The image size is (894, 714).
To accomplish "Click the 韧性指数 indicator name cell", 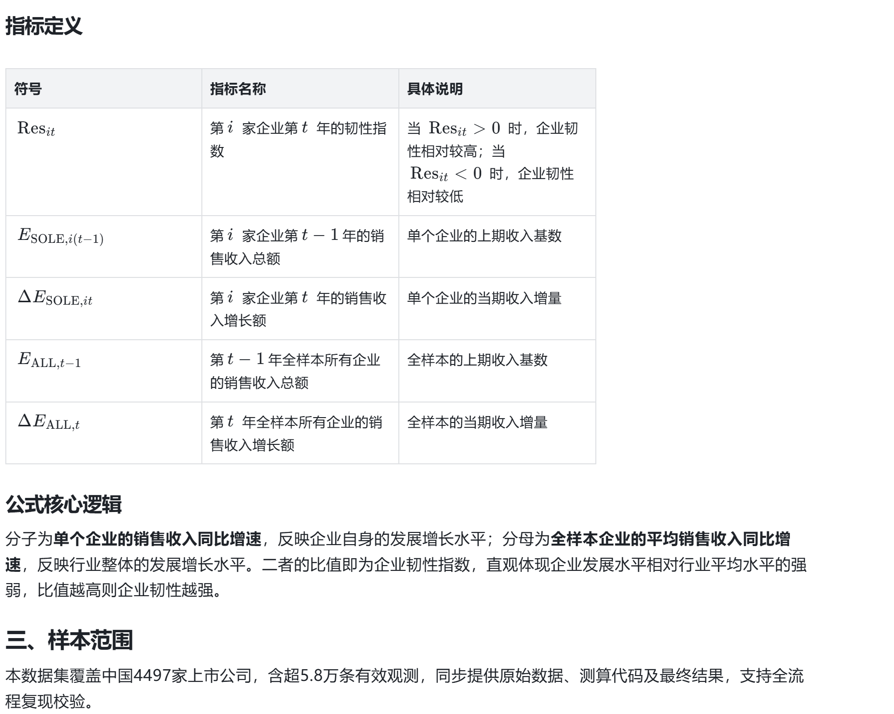I will 298,140.
